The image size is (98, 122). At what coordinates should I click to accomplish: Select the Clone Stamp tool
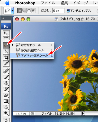click(6, 83)
